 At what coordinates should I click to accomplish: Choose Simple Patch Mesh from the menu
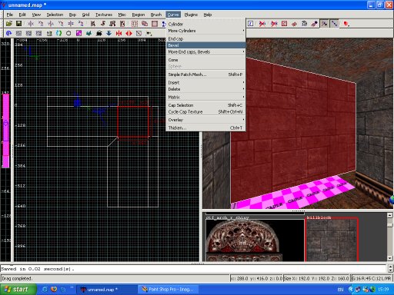[x=205, y=75]
